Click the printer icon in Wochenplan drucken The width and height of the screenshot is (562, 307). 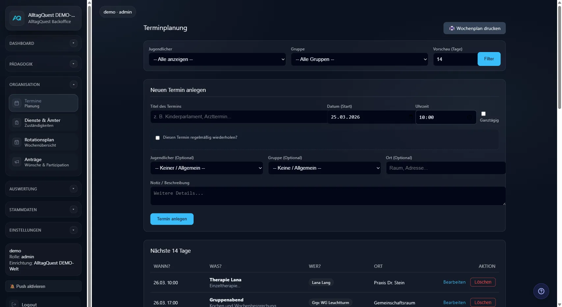click(x=452, y=28)
